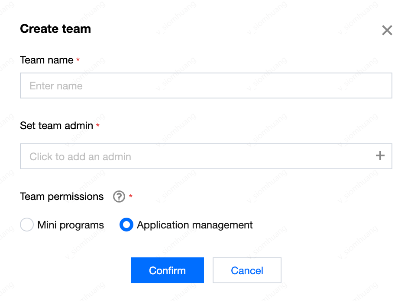The width and height of the screenshot is (411, 301).
Task: Select the Mini programs radio button
Action: point(27,225)
